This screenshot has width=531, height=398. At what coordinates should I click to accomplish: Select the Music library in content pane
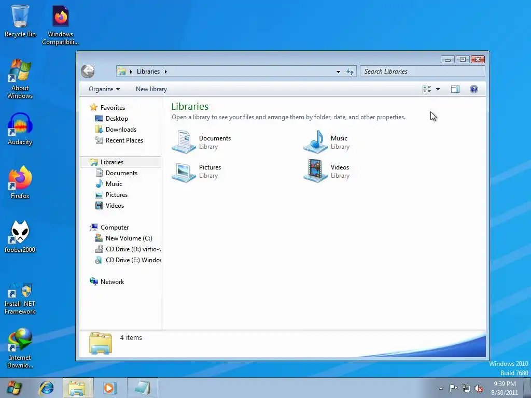coord(327,142)
